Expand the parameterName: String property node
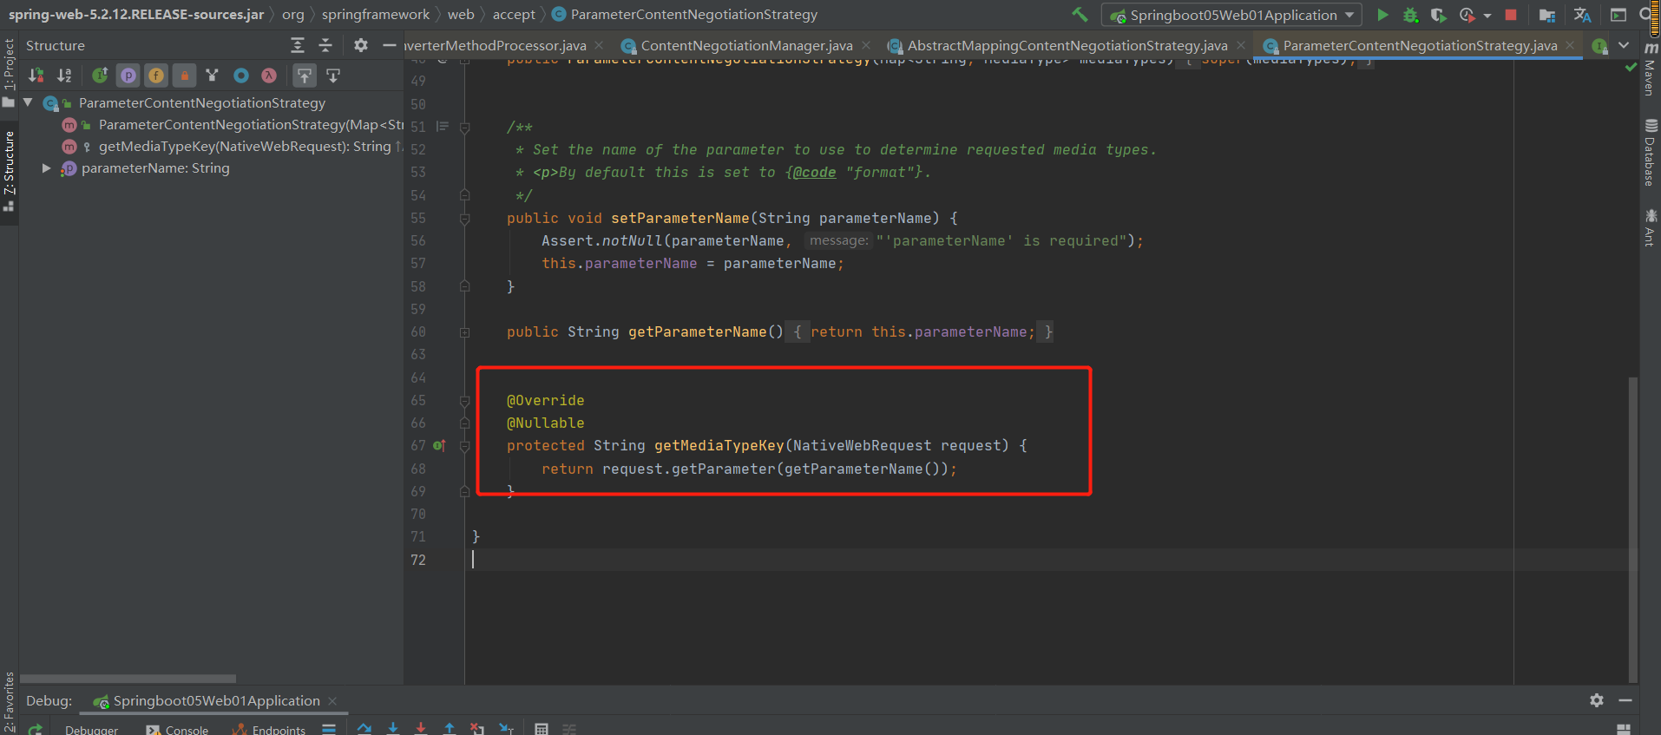 click(47, 168)
